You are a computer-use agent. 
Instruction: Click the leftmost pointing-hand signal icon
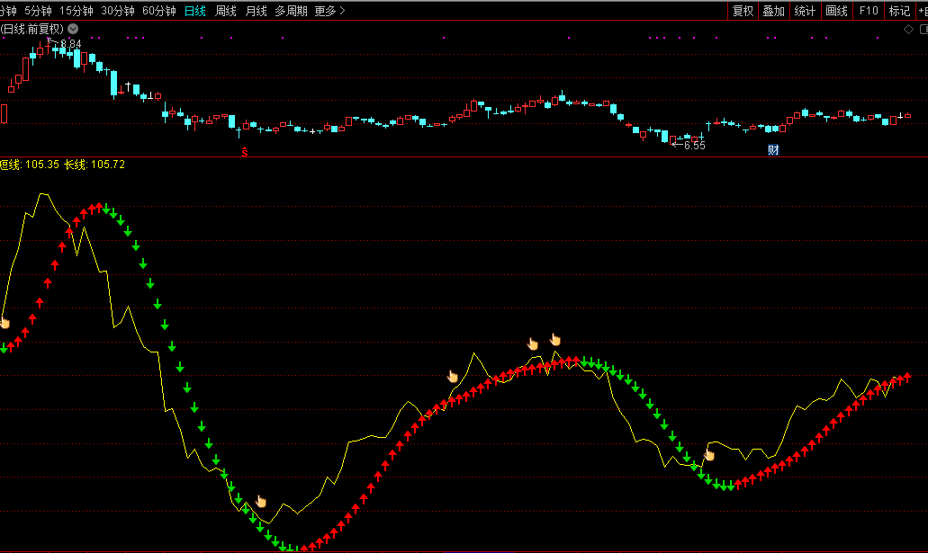(4, 322)
